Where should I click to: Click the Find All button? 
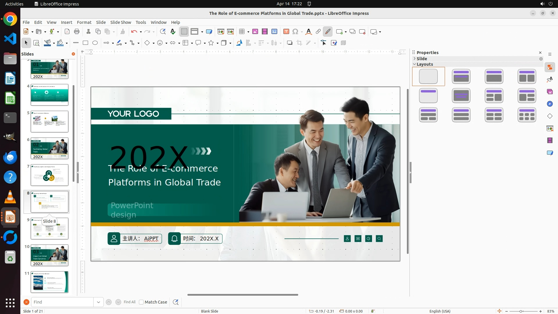(130, 302)
